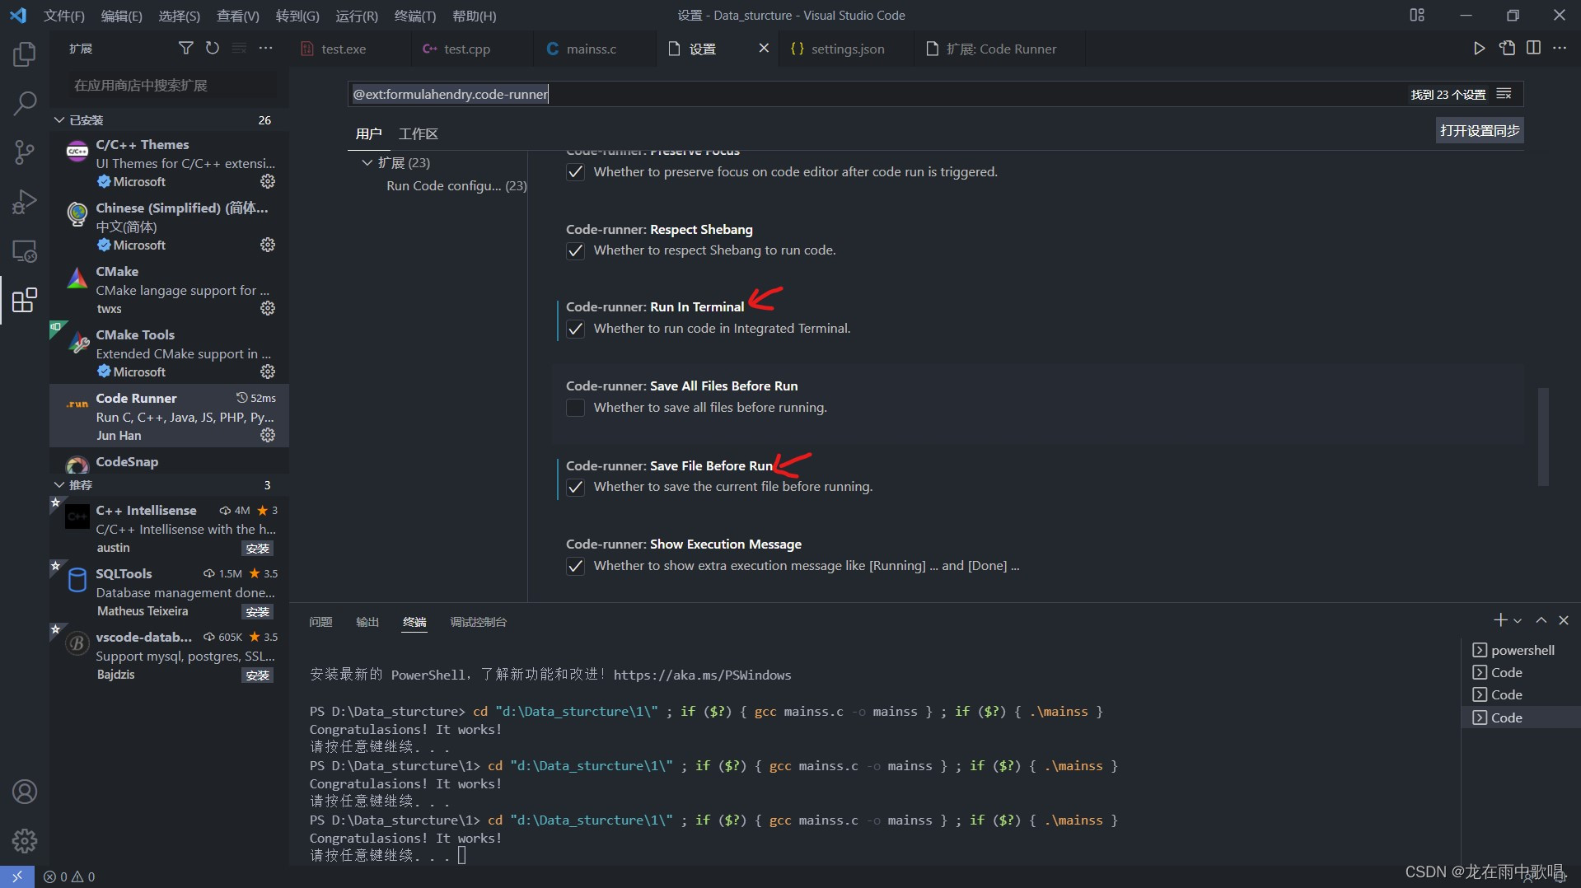The image size is (1581, 888).
Task: Open Source Control view
Action: [x=25, y=152]
